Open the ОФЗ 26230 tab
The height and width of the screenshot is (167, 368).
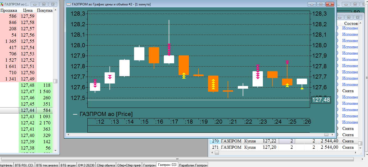point(86,165)
